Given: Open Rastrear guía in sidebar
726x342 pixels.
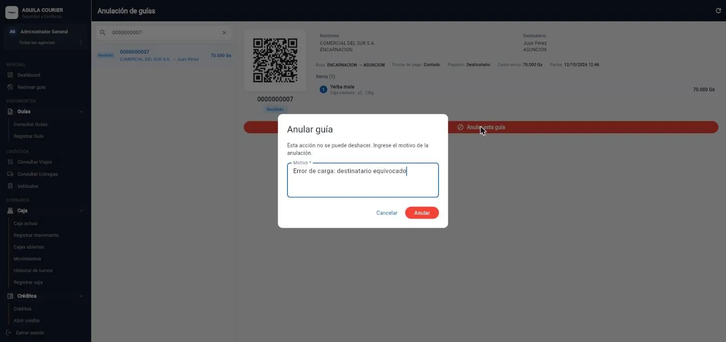Looking at the screenshot, I should (31, 87).
